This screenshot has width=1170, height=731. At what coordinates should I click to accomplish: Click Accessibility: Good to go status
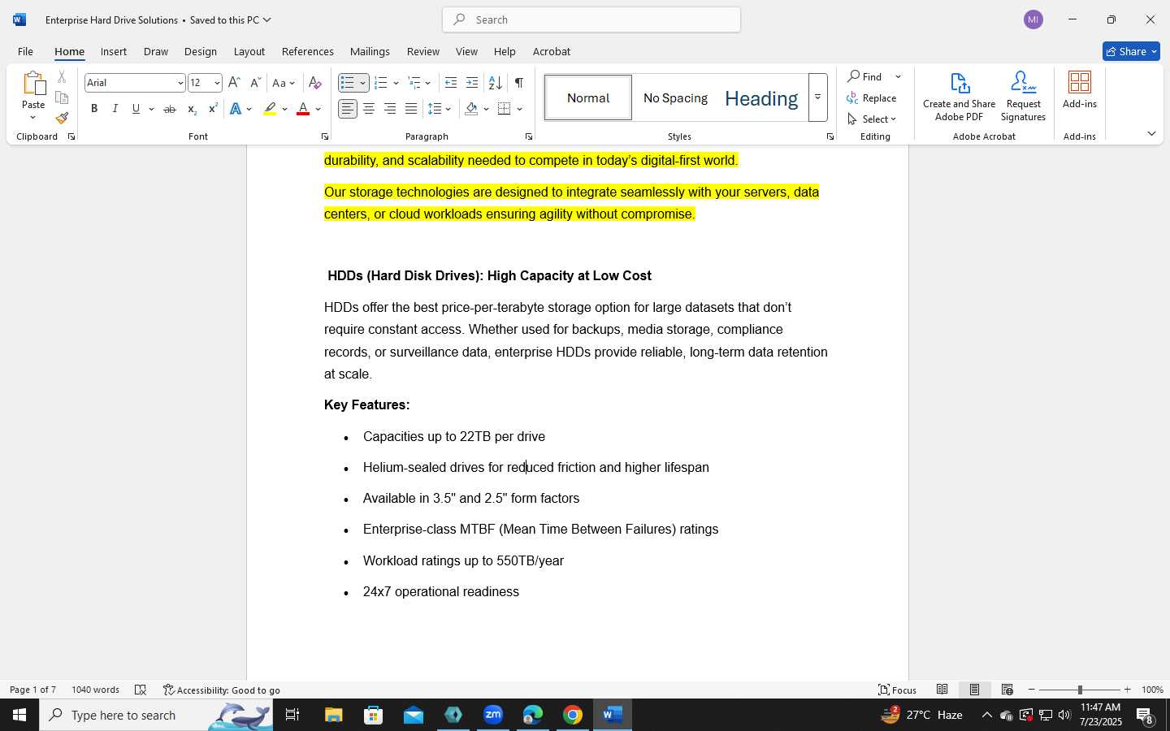click(222, 690)
